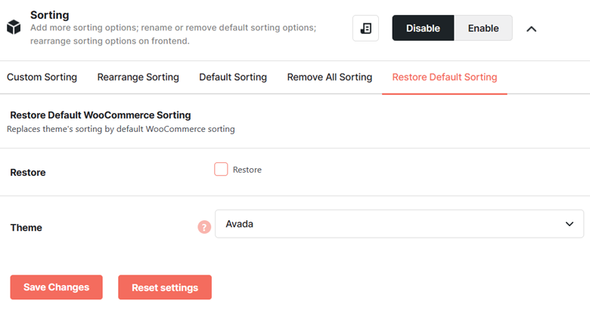Select Disable for the Sorting module

(423, 28)
